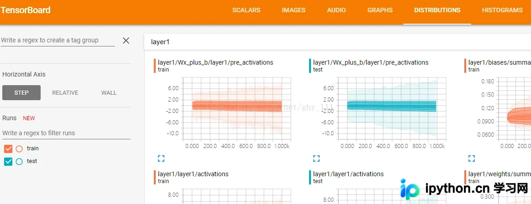Image resolution: width=531 pixels, height=204 pixels.
Task: Click the test pre_activations distribution chart
Action: pos(392,109)
